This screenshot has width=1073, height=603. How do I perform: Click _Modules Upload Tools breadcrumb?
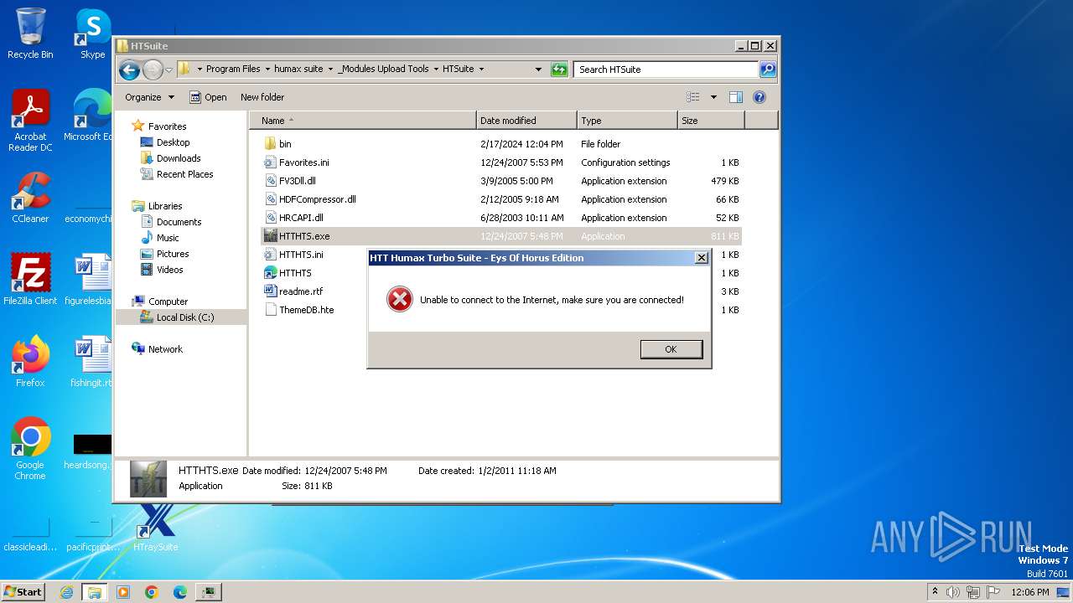(x=383, y=70)
